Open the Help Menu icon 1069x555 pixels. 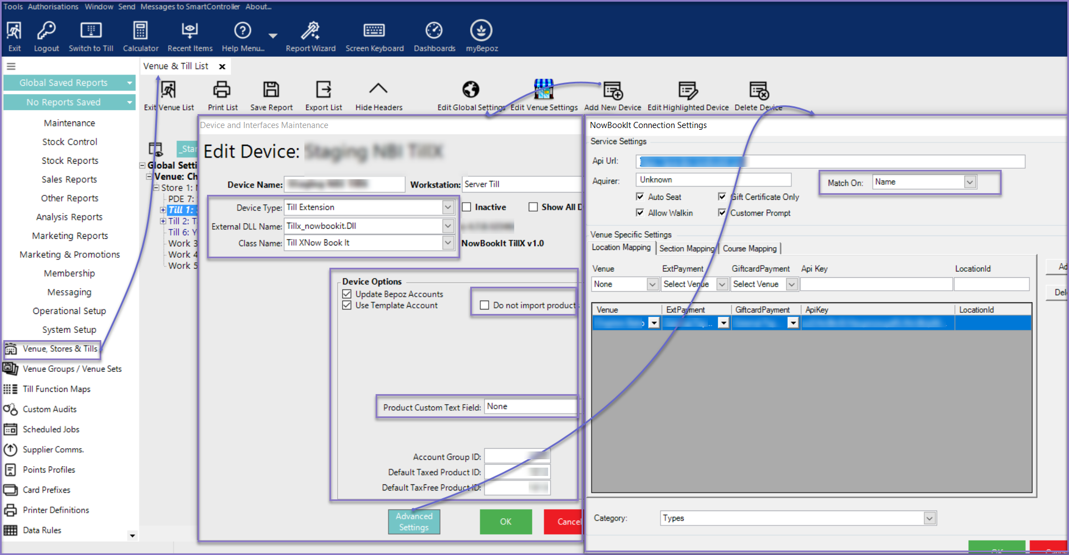(243, 31)
